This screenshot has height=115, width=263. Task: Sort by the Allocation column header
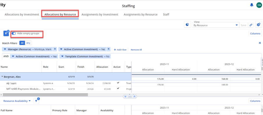[x=102, y=67]
